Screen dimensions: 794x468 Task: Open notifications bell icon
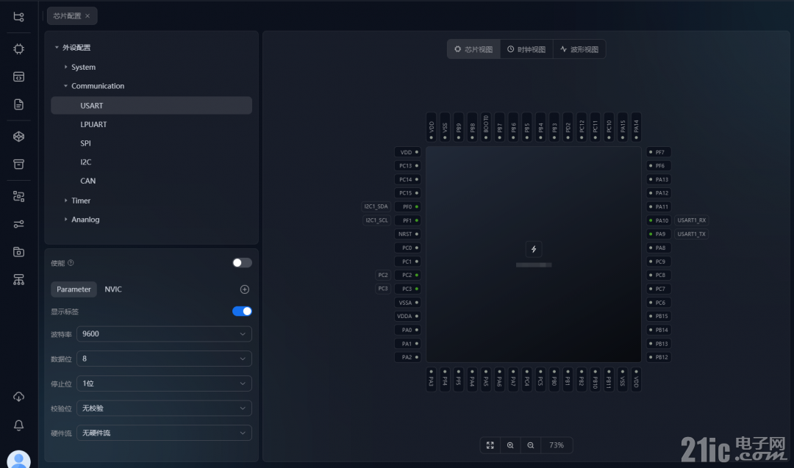coord(18,425)
